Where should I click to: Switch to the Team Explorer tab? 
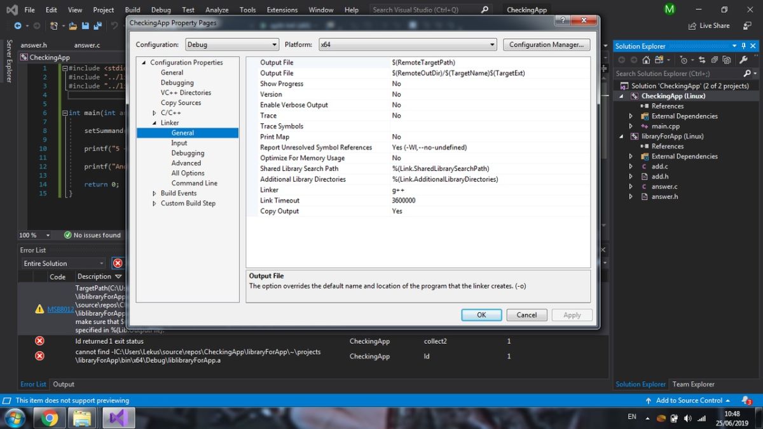click(x=694, y=384)
